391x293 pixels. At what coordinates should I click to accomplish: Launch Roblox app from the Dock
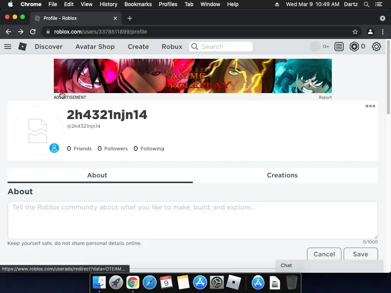pos(233,283)
